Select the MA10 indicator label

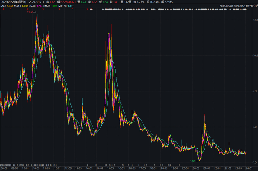click(17, 6)
